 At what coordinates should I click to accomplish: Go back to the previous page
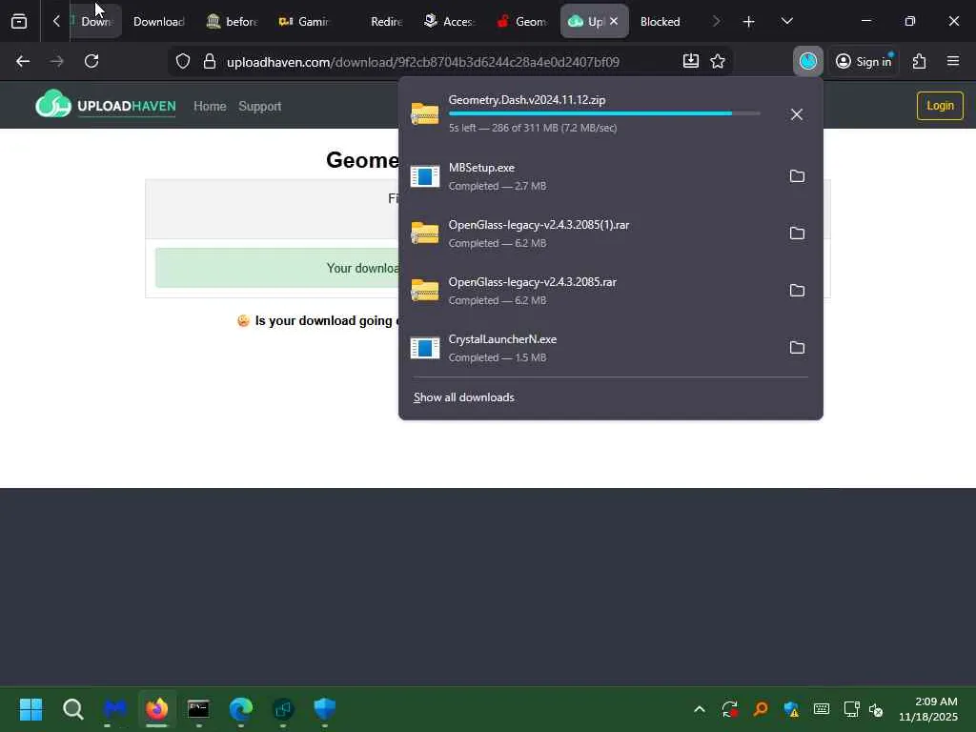click(x=23, y=61)
